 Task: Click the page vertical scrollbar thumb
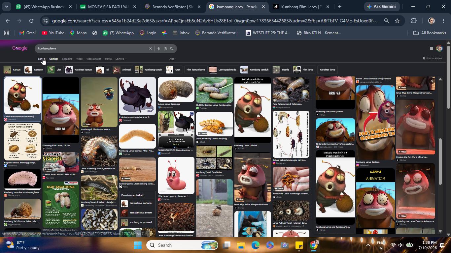[x=448, y=76]
